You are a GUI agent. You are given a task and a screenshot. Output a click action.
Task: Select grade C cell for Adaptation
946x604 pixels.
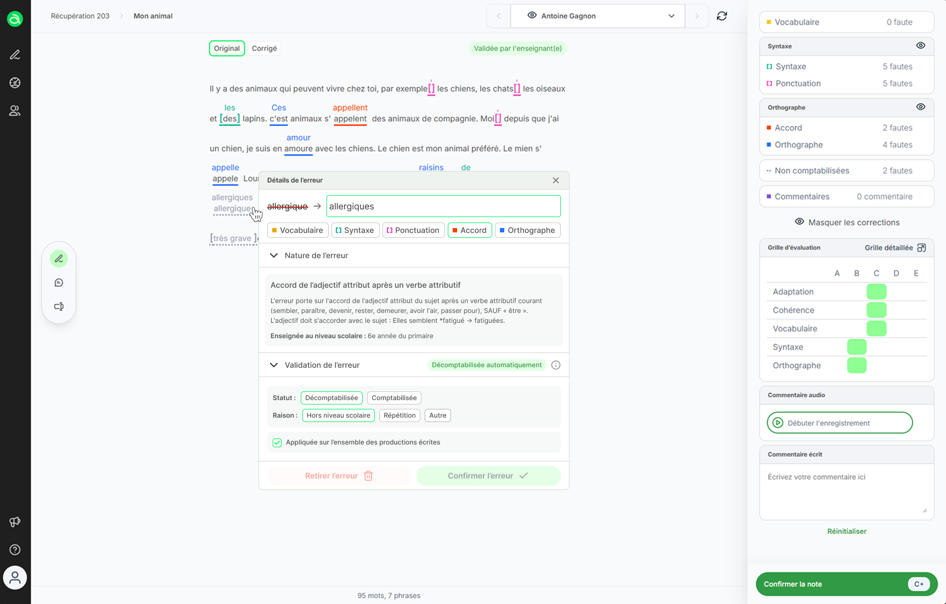tap(876, 292)
